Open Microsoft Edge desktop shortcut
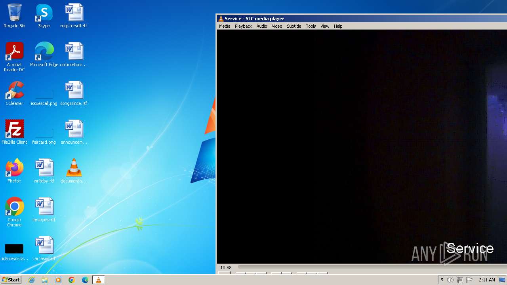 (x=44, y=55)
